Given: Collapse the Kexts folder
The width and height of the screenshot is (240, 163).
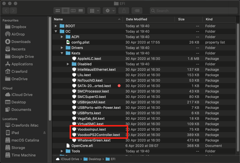Looking at the screenshot, I should point(62,53).
